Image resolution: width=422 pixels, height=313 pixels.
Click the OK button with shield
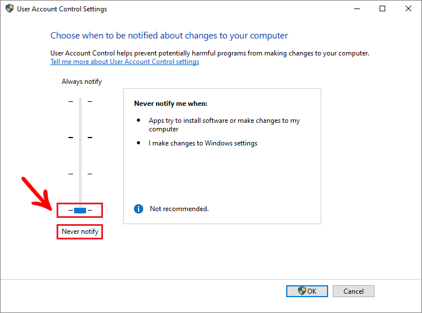tap(307, 291)
